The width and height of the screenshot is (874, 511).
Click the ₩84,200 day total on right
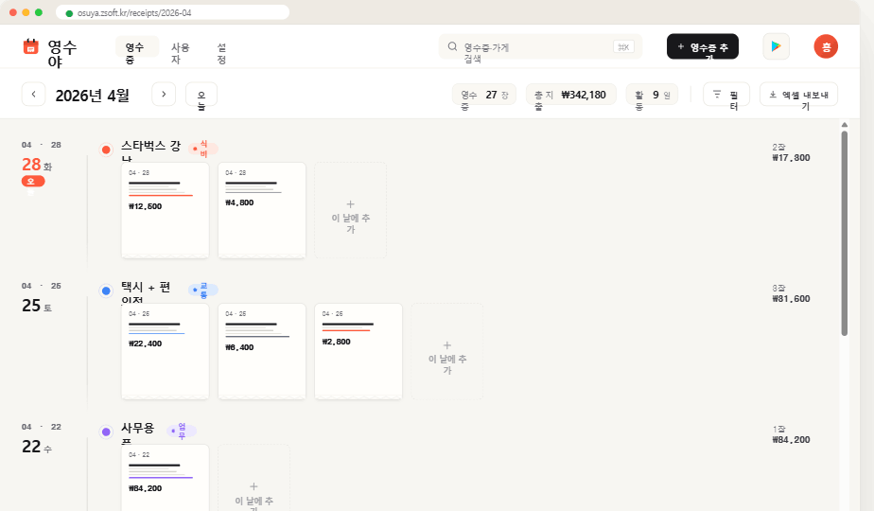point(791,440)
